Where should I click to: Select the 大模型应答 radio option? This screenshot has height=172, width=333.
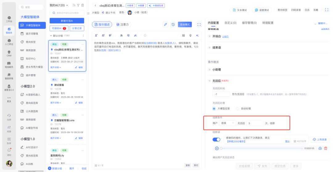(x=214, y=109)
